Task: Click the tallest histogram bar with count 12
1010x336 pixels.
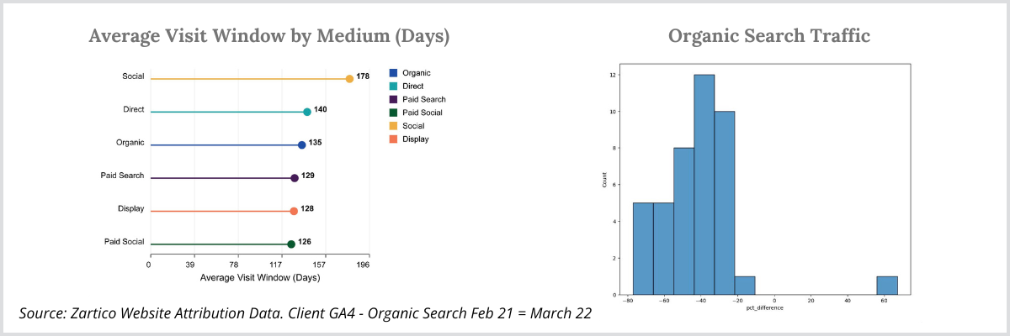Action: click(x=704, y=185)
